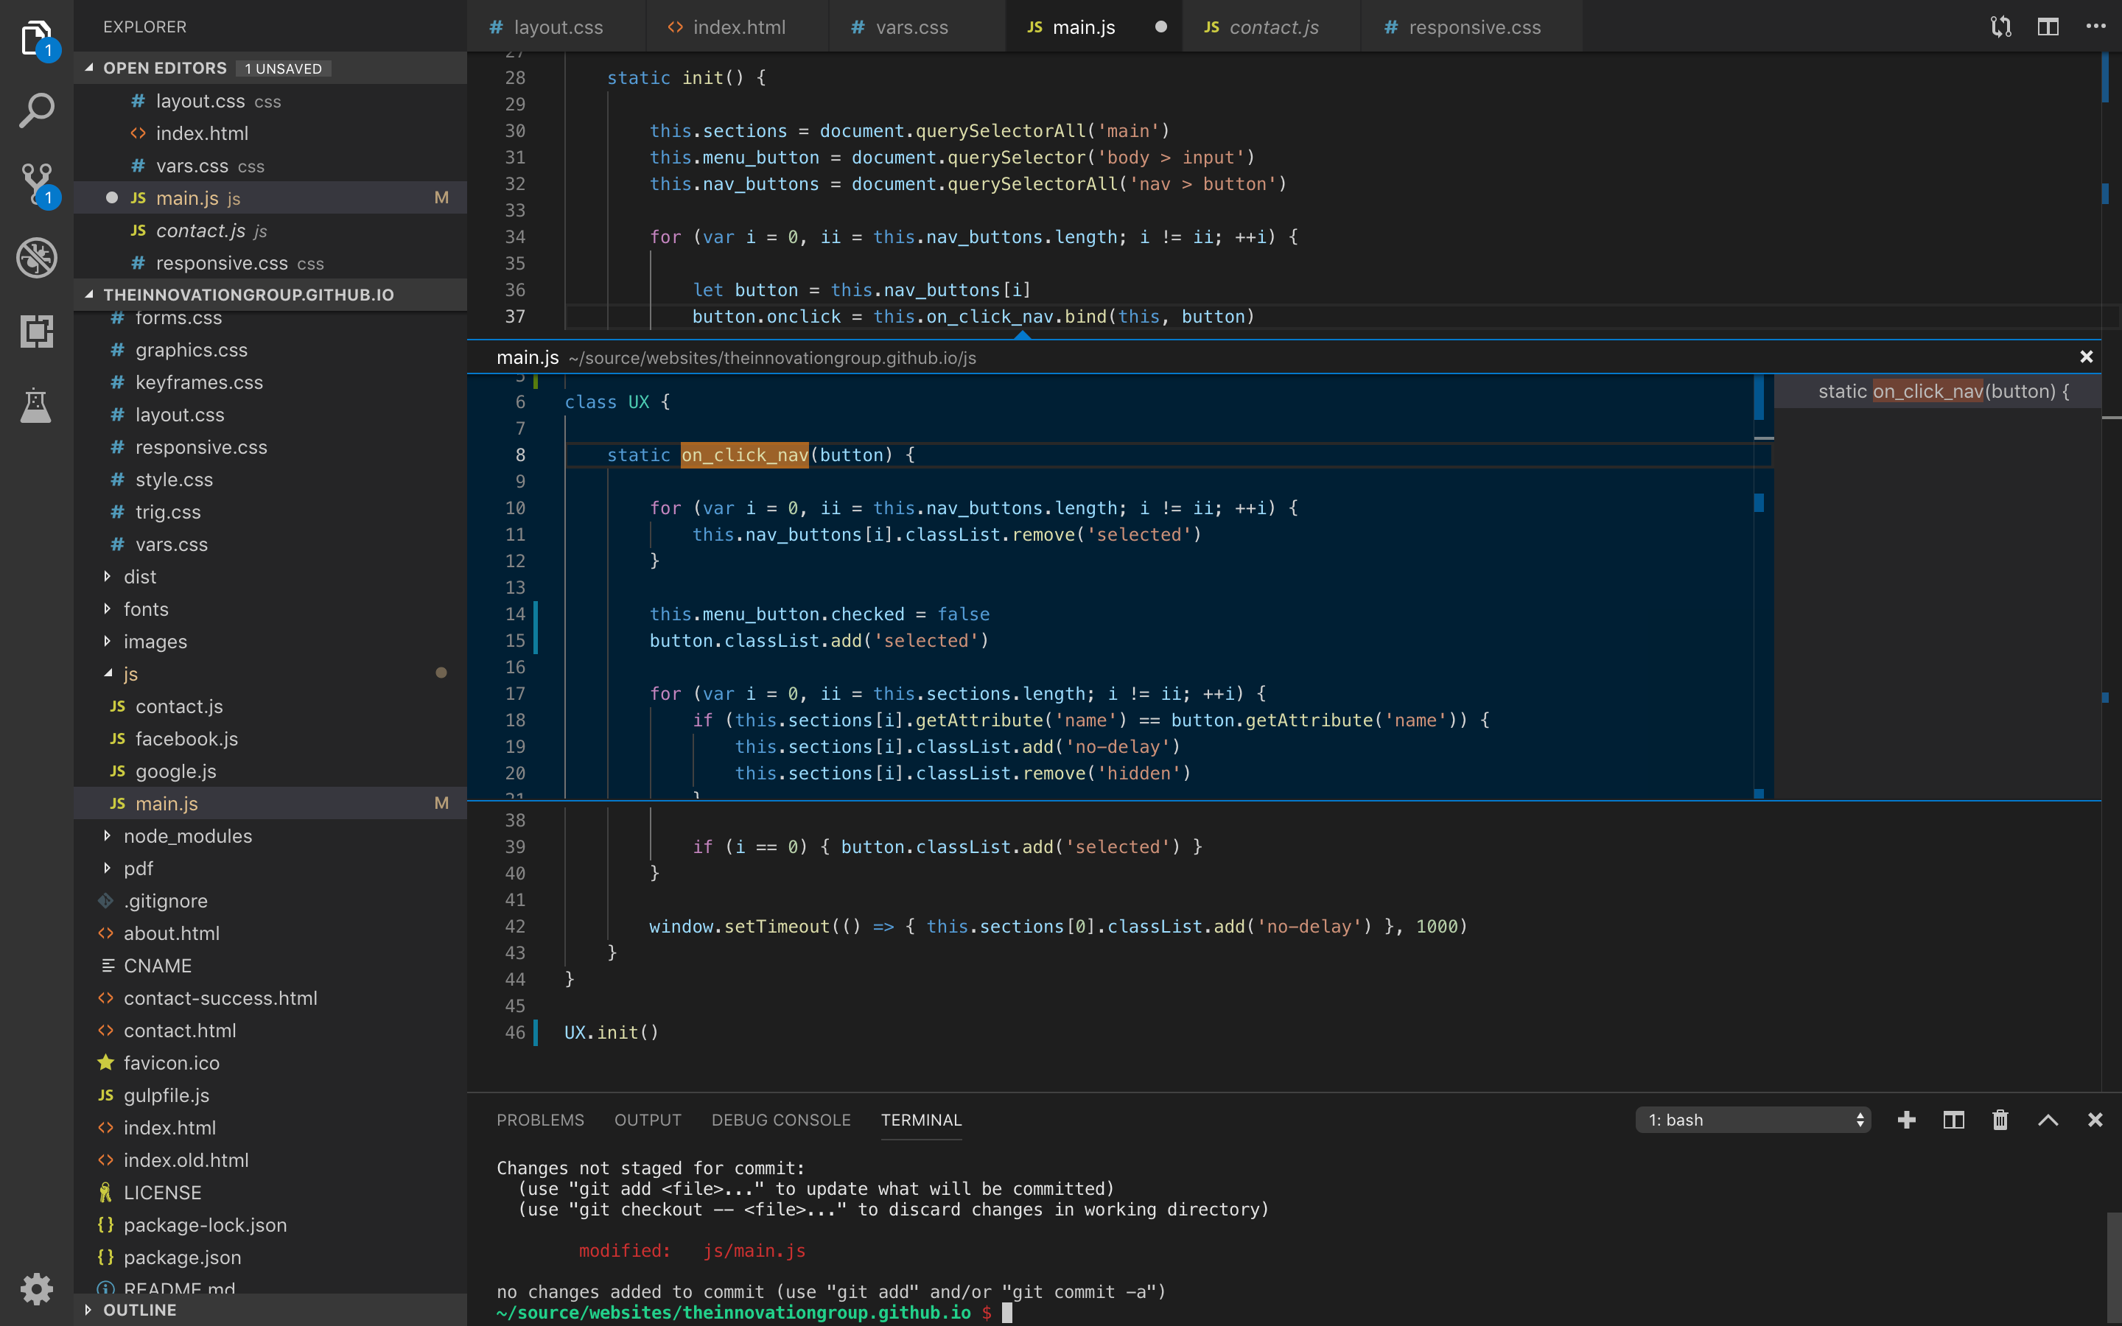Expand the OUTLINE section

[x=139, y=1309]
